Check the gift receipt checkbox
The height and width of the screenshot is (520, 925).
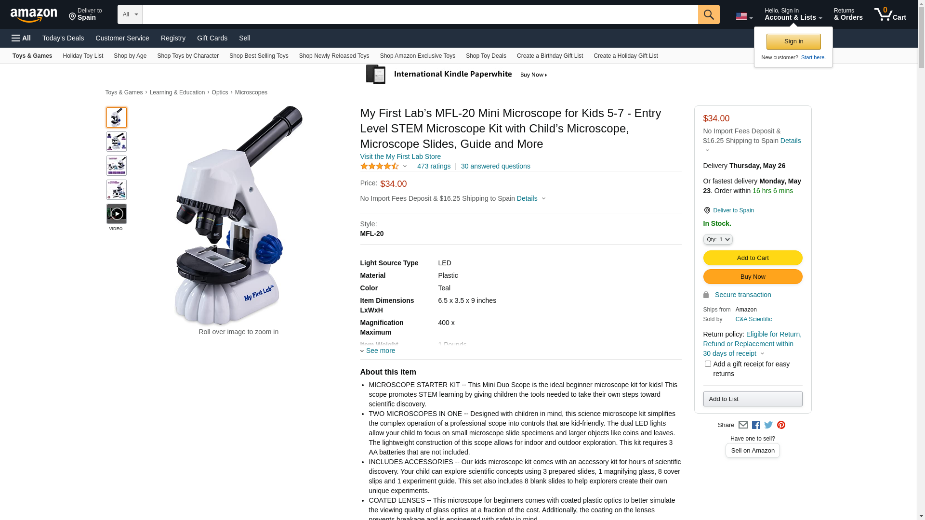707,364
